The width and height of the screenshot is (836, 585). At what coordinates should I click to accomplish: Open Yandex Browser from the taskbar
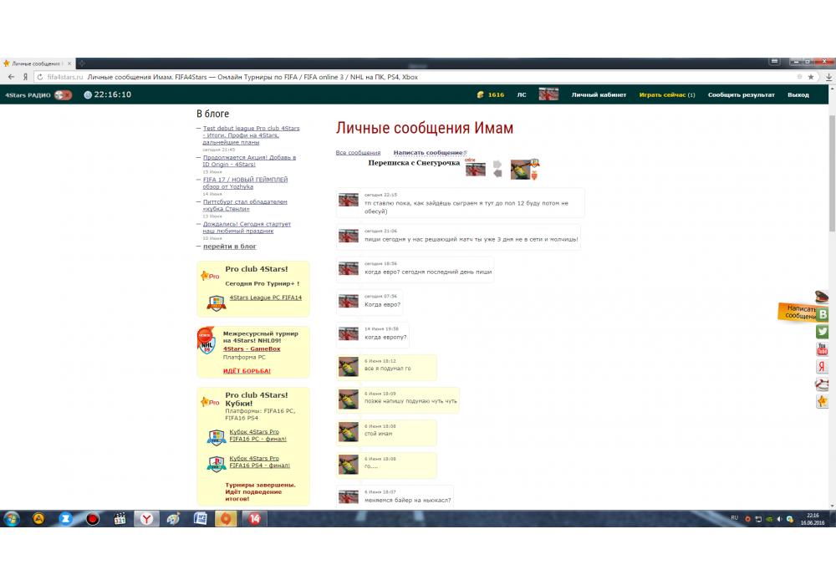(x=146, y=519)
